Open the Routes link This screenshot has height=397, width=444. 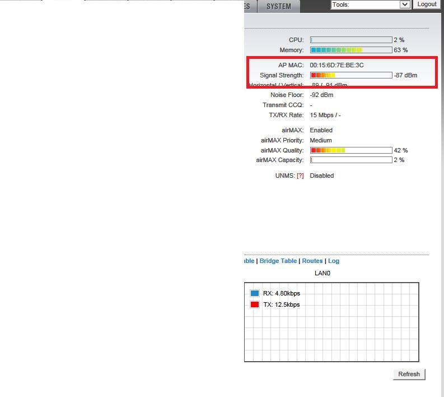(x=312, y=261)
